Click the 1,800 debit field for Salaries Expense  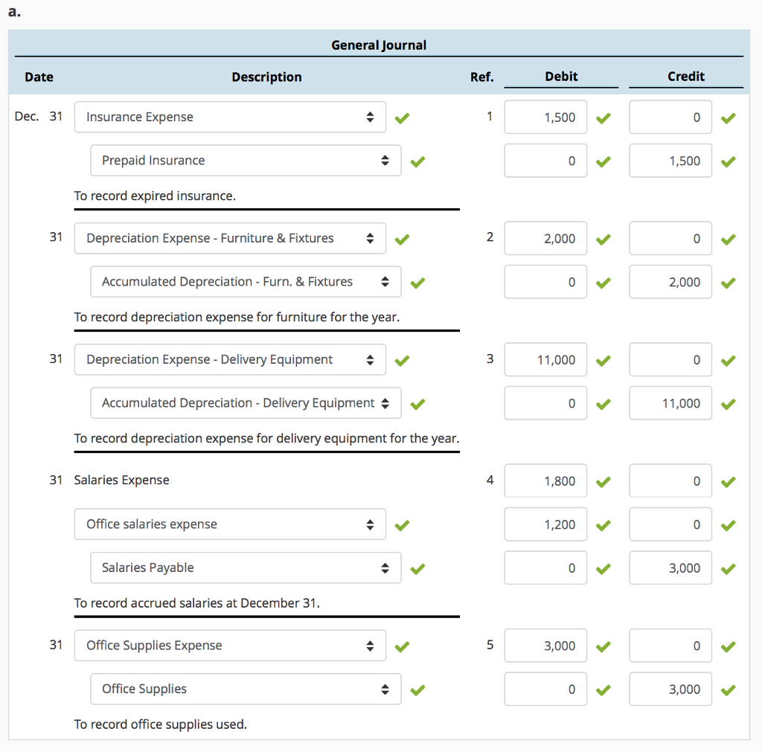pos(545,481)
